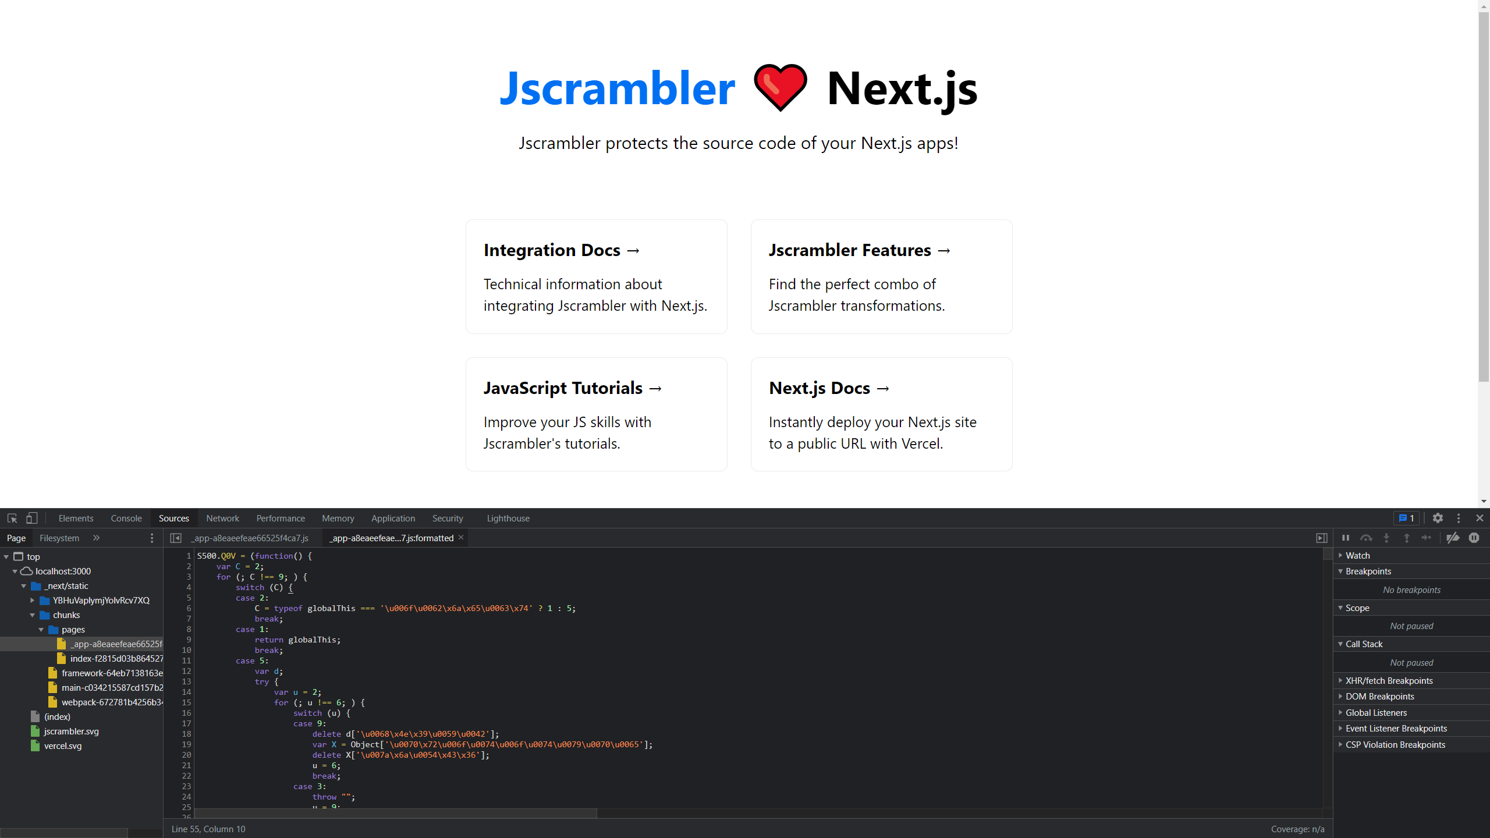
Task: Open the Jscrambler Features card
Action: click(881, 276)
